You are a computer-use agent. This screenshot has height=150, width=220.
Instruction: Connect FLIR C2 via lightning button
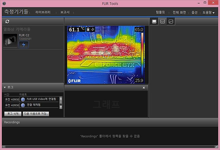pyautogui.click(x=24, y=45)
